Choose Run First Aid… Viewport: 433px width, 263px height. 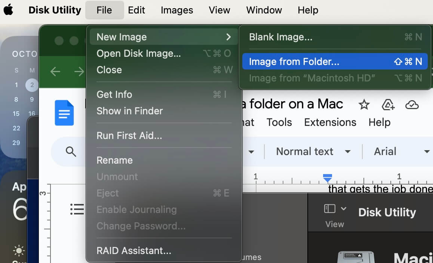(164, 136)
